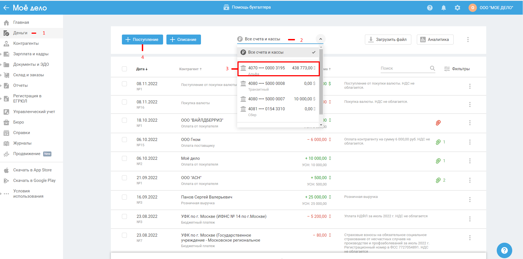Open the help question mark in the header
This screenshot has height=259, width=523.
click(430, 8)
